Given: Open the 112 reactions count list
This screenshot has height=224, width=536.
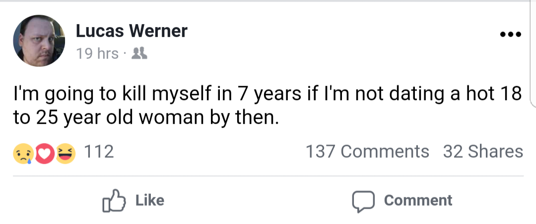Looking at the screenshot, I should pyautogui.click(x=98, y=152).
